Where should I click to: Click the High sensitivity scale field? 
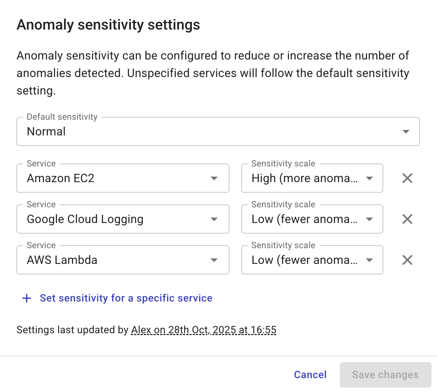(x=300, y=178)
